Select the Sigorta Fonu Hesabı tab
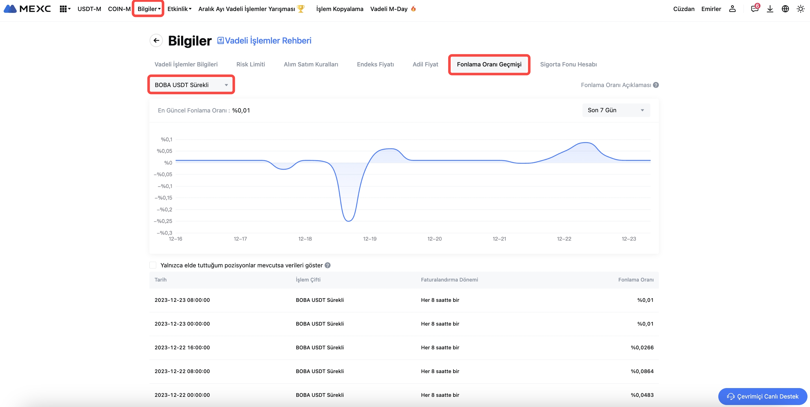The image size is (810, 407). pyautogui.click(x=568, y=64)
